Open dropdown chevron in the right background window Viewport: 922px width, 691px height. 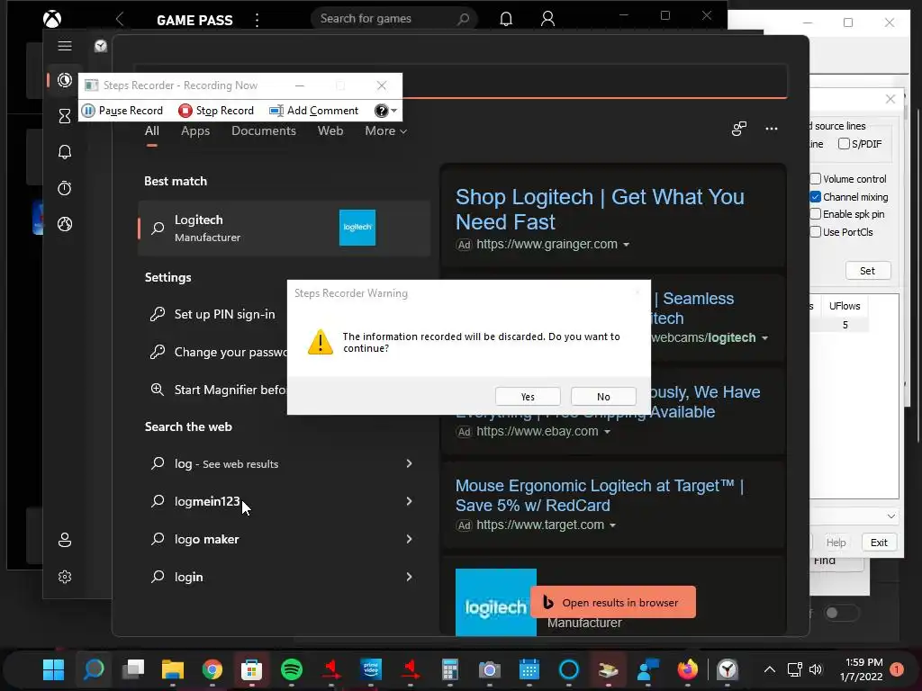890,516
